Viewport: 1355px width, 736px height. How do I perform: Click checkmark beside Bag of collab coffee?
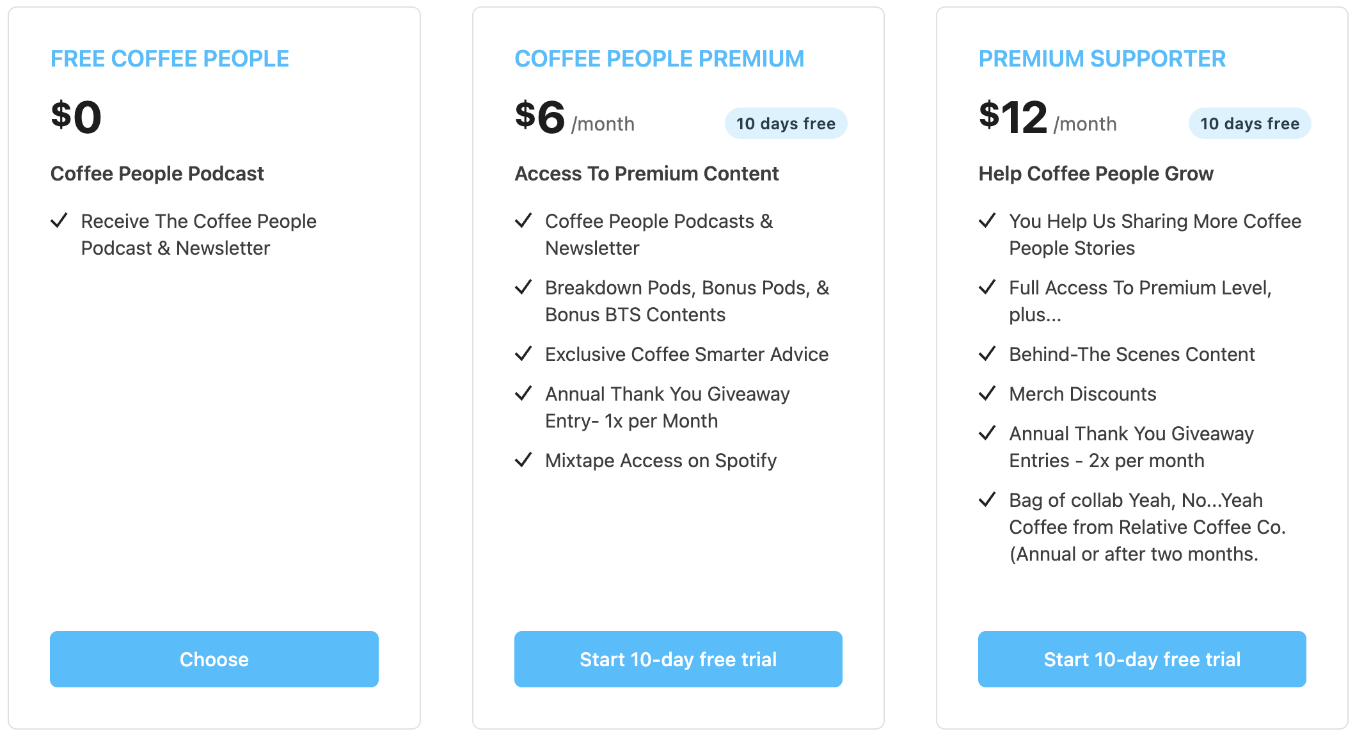[x=987, y=500]
